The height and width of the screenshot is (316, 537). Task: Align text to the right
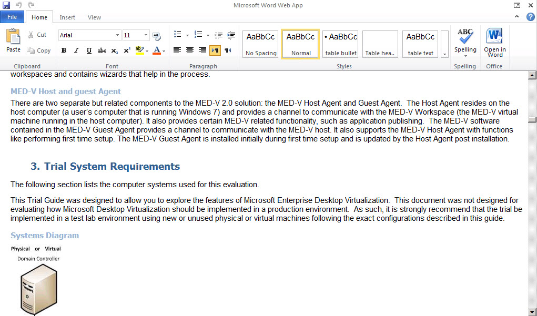click(202, 50)
